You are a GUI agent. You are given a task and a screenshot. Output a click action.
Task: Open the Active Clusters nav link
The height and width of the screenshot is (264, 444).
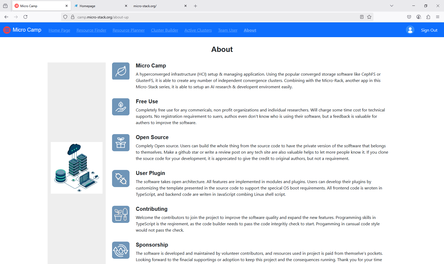pyautogui.click(x=198, y=30)
